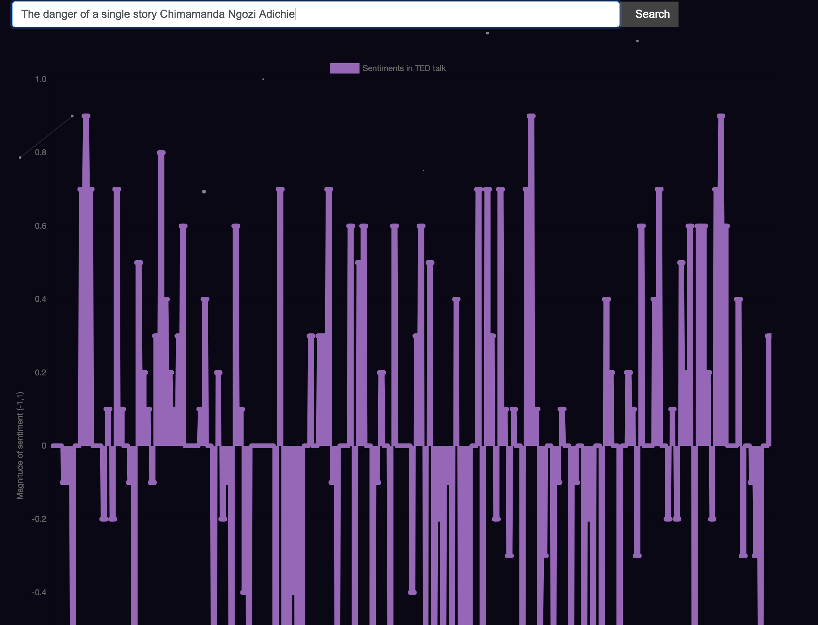This screenshot has width=818, height=625.
Task: Click the 0.6 y-axis tick label
Action: 41,226
